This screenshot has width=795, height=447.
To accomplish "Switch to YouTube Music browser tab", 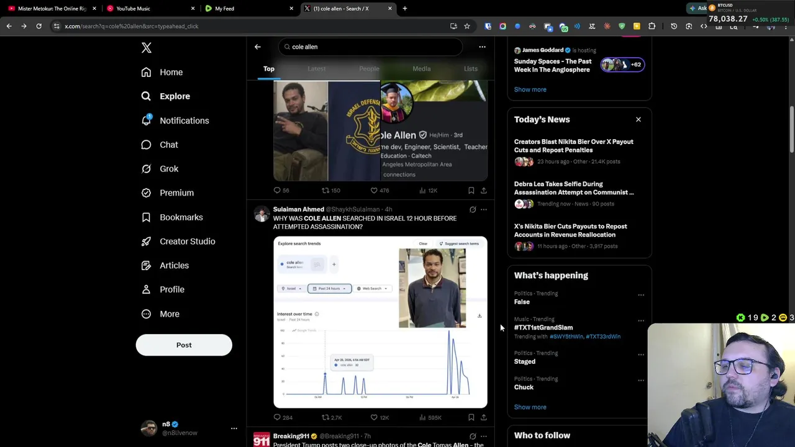I will [151, 9].
